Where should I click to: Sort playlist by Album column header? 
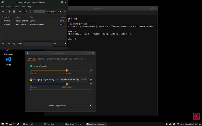pos(22,17)
